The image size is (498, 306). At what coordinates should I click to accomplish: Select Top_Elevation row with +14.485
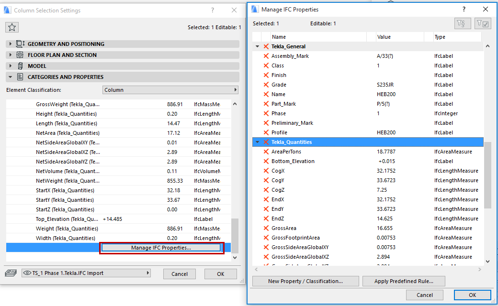pos(118,219)
